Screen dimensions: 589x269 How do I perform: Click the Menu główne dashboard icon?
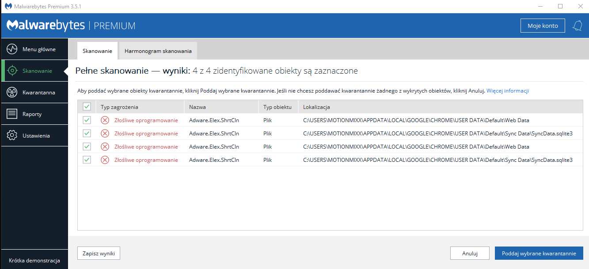point(12,49)
